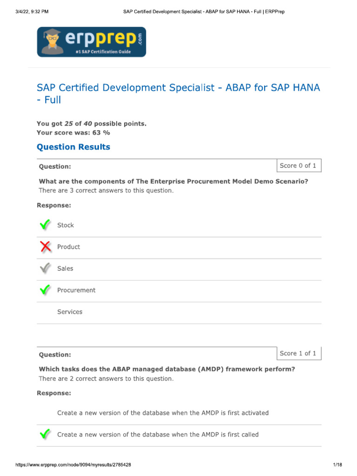Select the Stock answer option
Viewport: 357px width, 476px height.
pyautogui.click(x=66, y=225)
